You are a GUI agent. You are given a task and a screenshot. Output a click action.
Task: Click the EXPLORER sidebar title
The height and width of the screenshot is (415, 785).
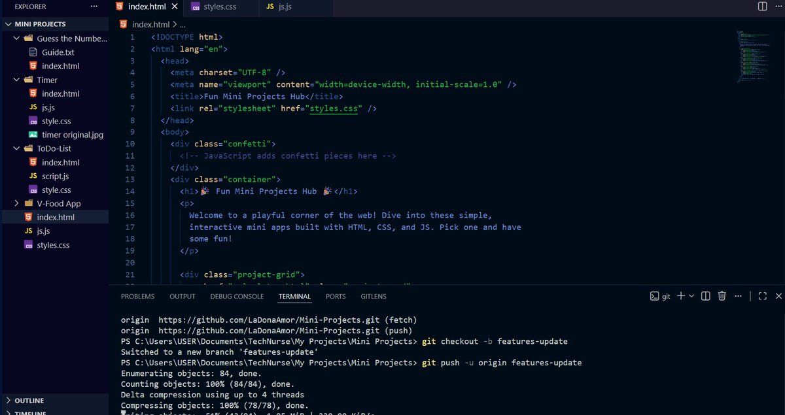pyautogui.click(x=30, y=7)
